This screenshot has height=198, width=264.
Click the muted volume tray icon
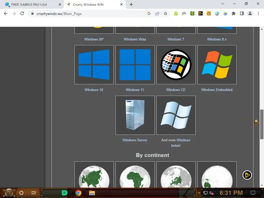point(212,193)
